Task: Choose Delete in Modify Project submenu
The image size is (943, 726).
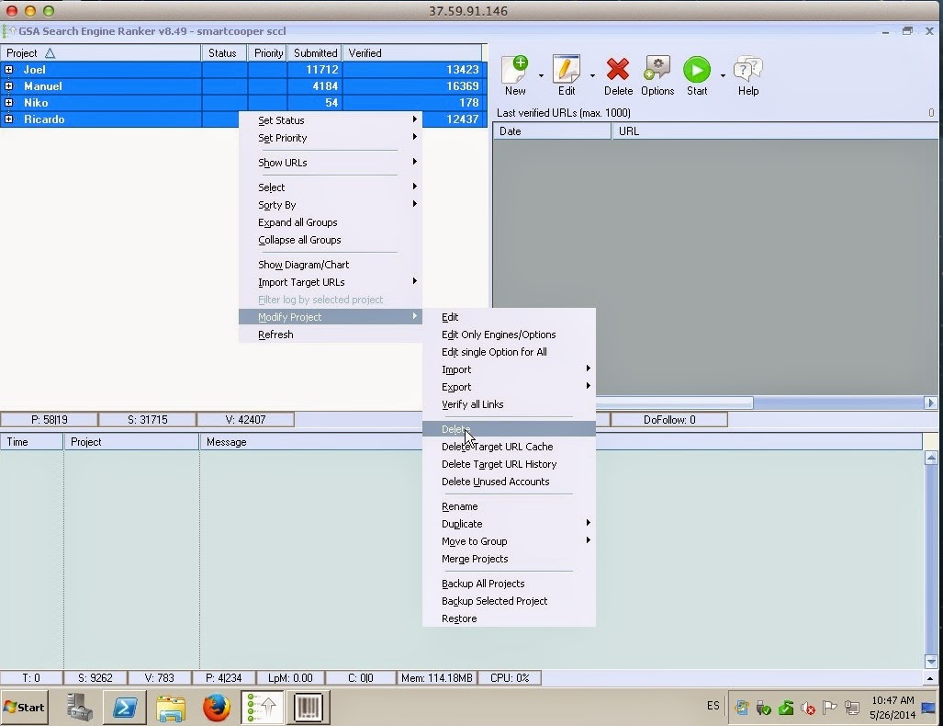Action: coord(509,428)
